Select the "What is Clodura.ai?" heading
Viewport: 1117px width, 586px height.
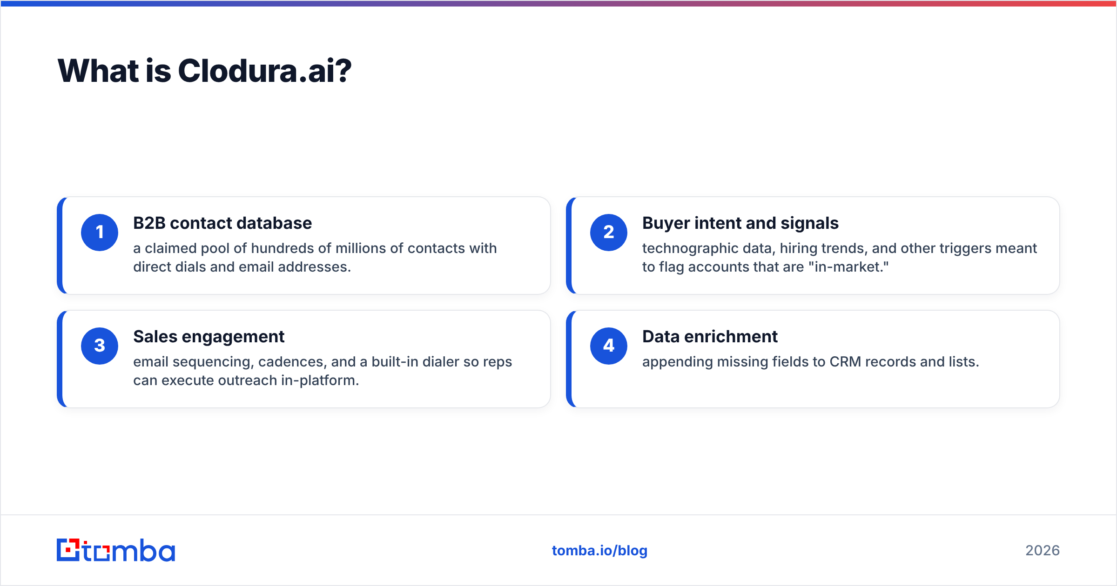coord(204,71)
